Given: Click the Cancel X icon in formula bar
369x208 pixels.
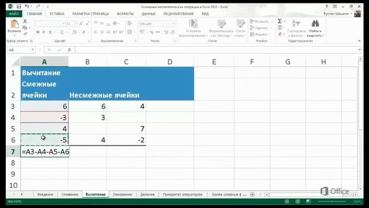Looking at the screenshot, I should tap(49, 50).
